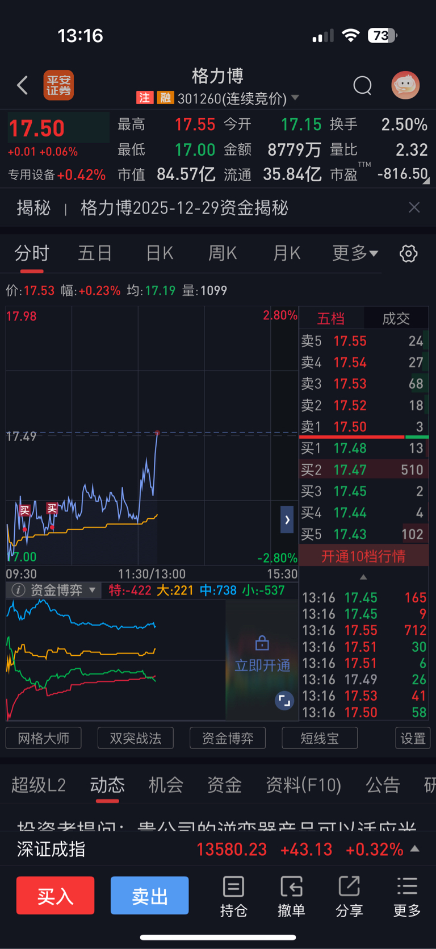Open the 公告 tab
This screenshot has width=436, height=949.
383,785
